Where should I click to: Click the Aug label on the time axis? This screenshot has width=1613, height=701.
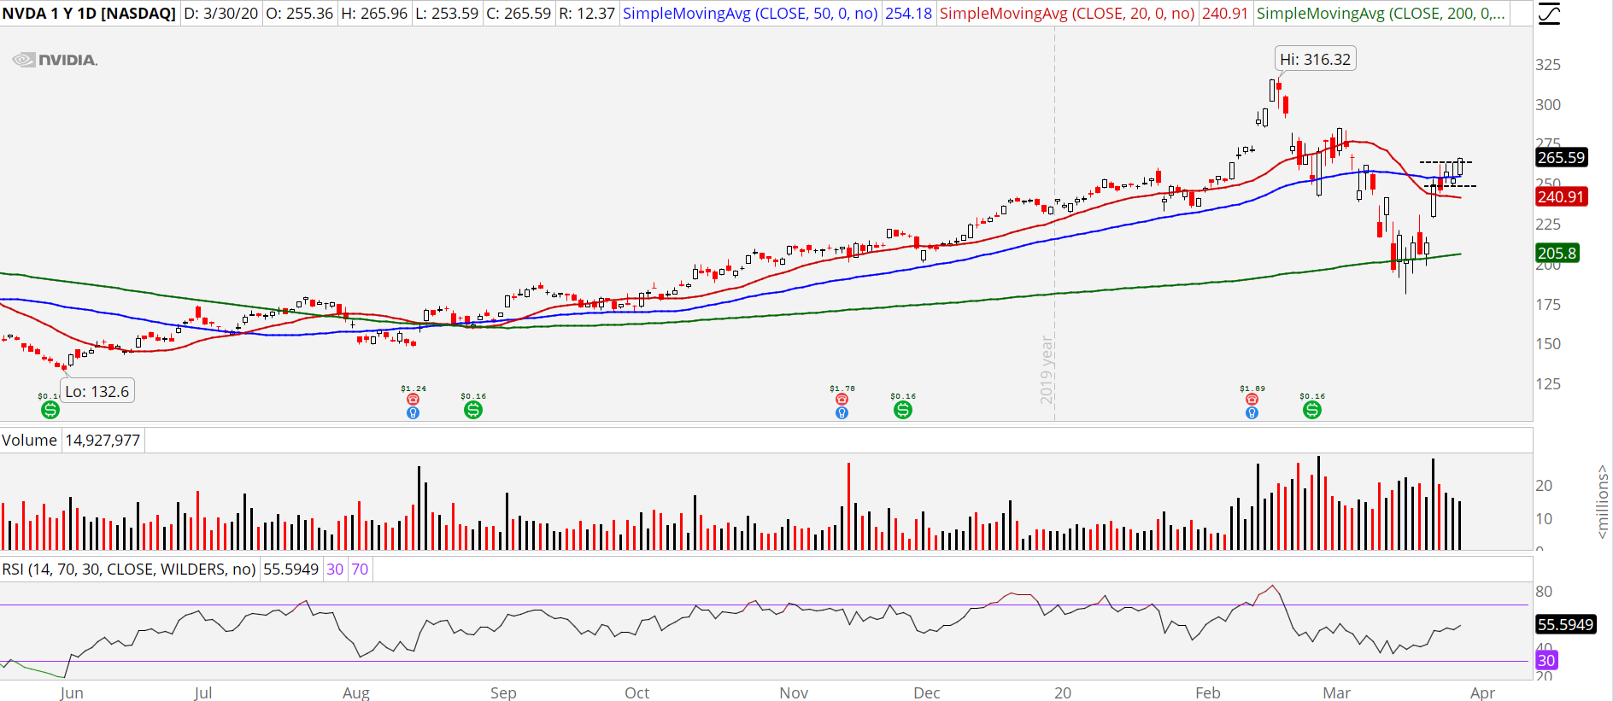coord(356,692)
